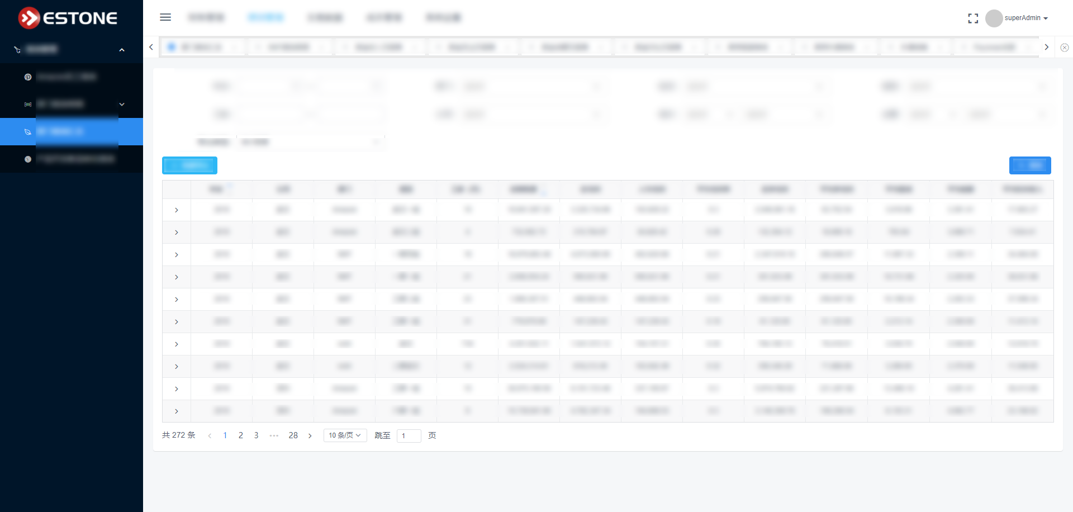Select page 3 in pagination
The height and width of the screenshot is (512, 1073).
[x=257, y=435]
